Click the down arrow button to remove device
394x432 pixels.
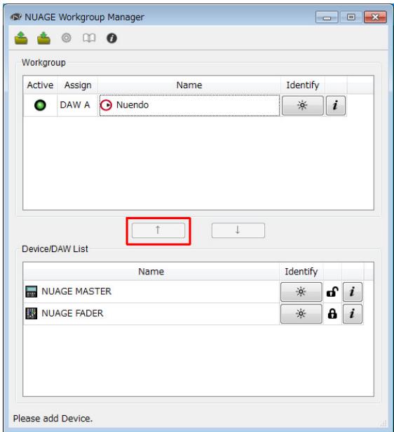click(x=238, y=230)
